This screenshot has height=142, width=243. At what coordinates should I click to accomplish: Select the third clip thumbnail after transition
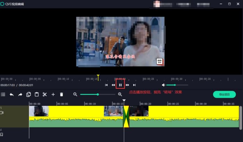(139, 111)
